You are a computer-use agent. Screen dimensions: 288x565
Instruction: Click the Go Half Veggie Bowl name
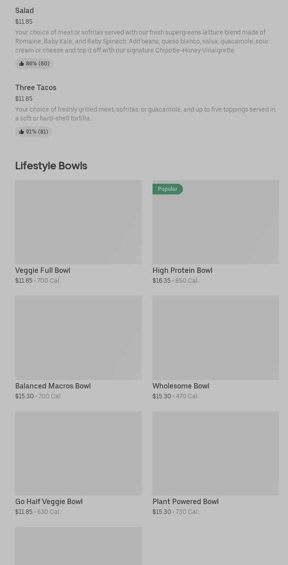[49, 501]
